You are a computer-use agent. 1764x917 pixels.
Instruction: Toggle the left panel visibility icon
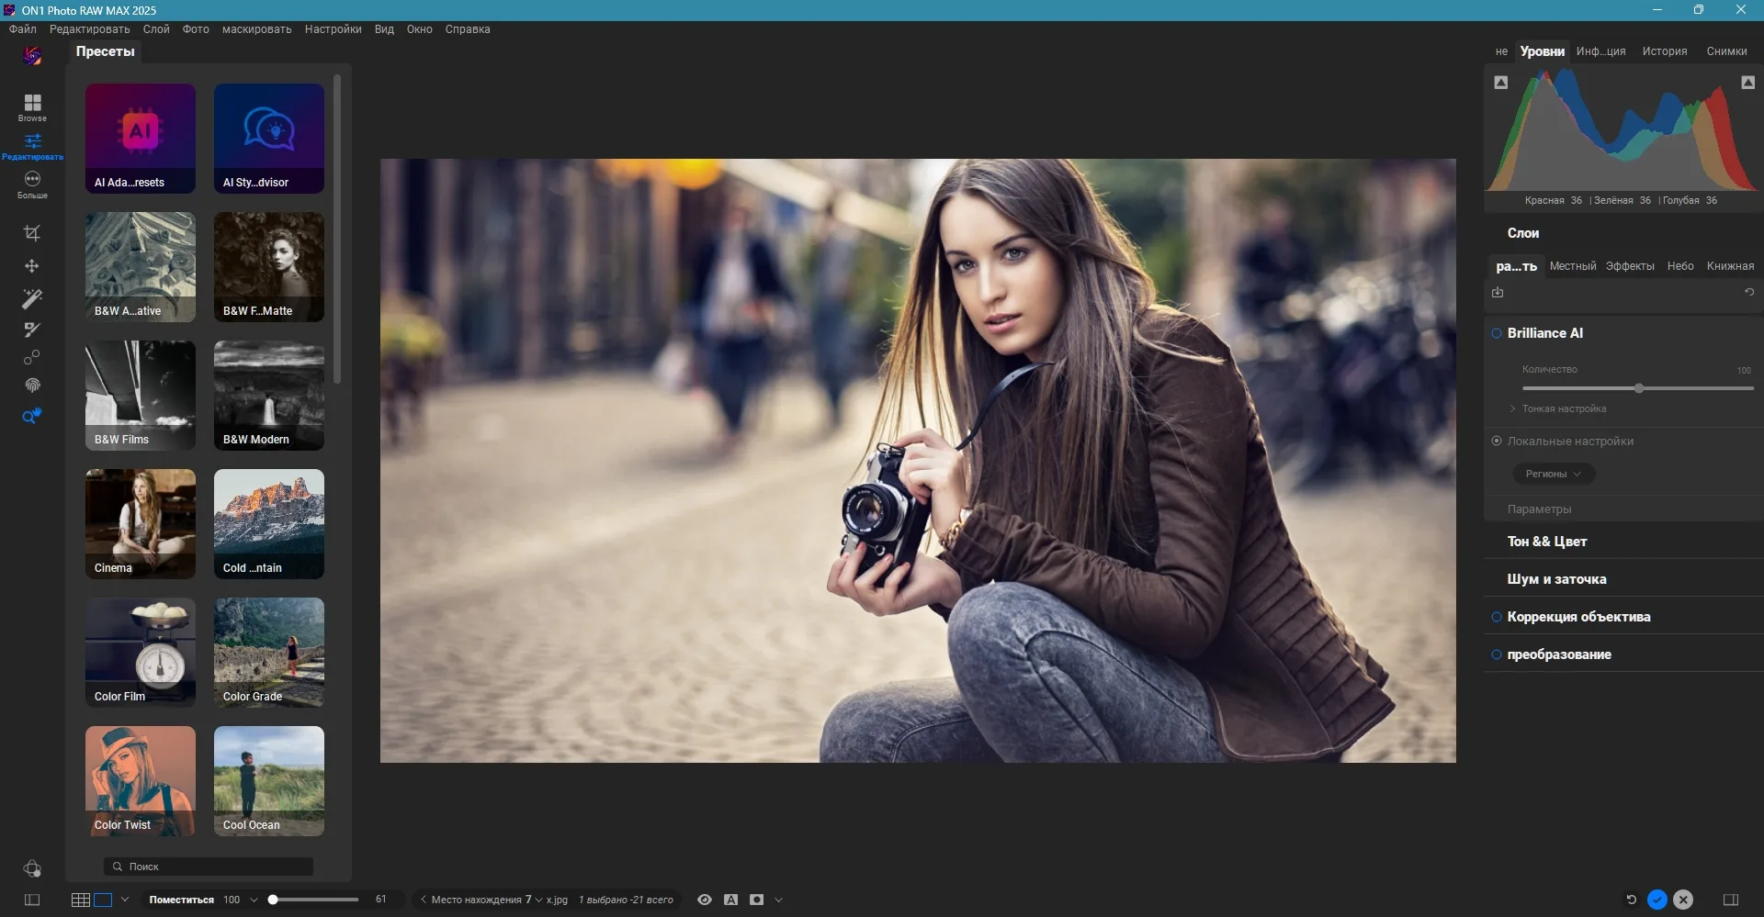pos(32,900)
